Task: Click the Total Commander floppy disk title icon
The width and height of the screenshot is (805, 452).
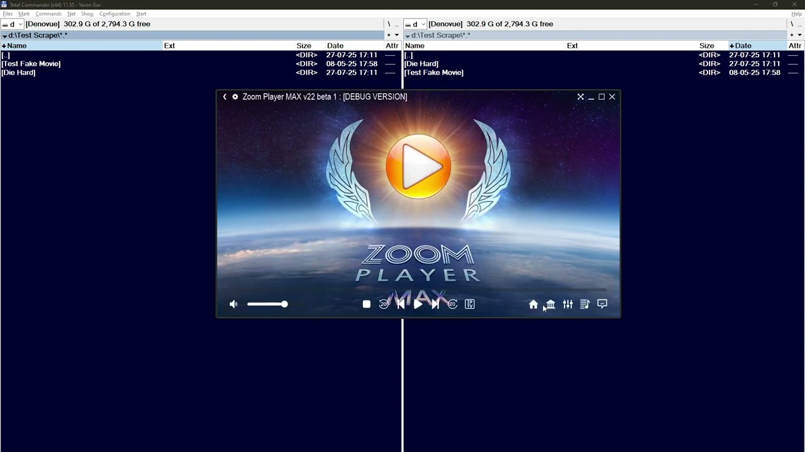Action: pos(4,4)
